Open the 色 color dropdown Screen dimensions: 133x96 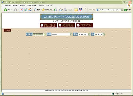click(103, 34)
